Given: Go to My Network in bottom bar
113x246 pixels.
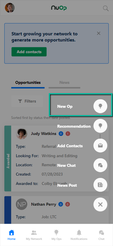Looking at the screenshot, I should click(x=34, y=235).
